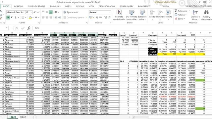Viewport: 212px width, 119px height.
Task: Open FÓRMULAS tab
Action: pyautogui.click(x=55, y=6)
